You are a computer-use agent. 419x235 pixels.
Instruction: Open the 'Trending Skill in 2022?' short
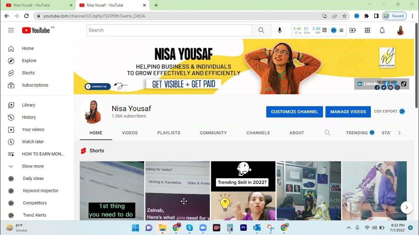pos(243,191)
